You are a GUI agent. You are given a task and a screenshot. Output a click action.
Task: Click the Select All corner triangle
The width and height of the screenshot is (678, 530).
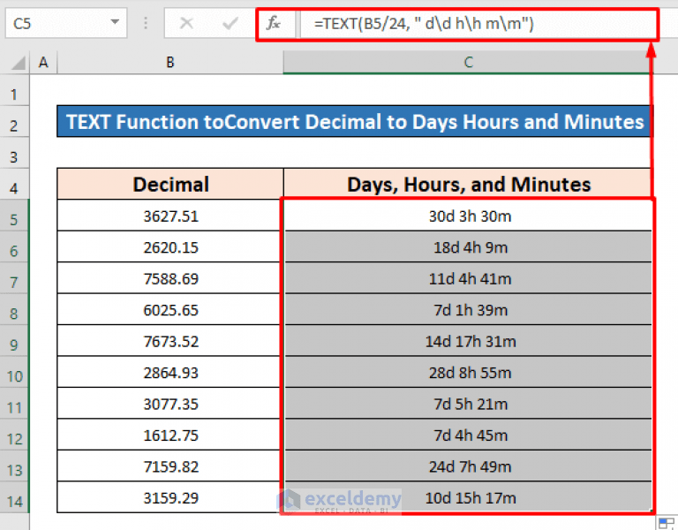pos(19,64)
